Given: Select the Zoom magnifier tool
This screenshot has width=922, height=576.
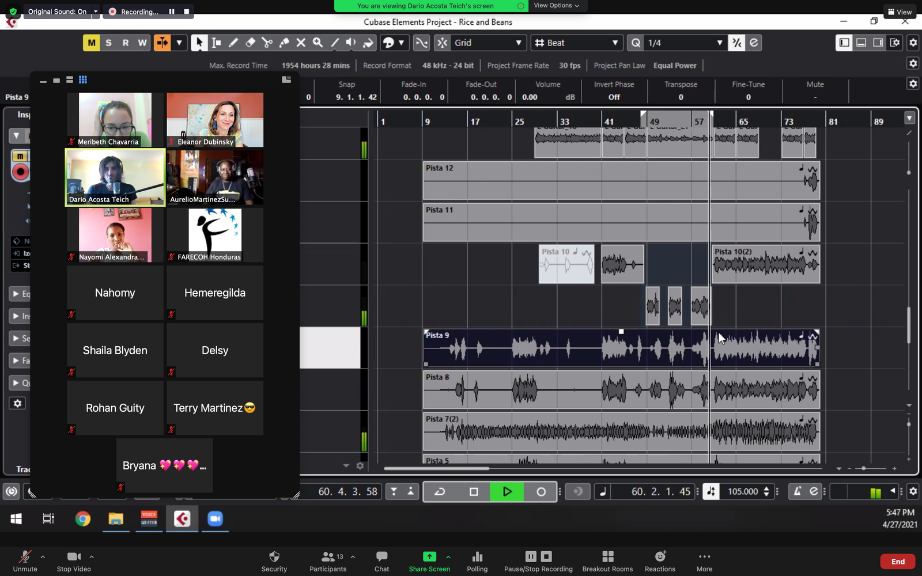Looking at the screenshot, I should click(318, 43).
